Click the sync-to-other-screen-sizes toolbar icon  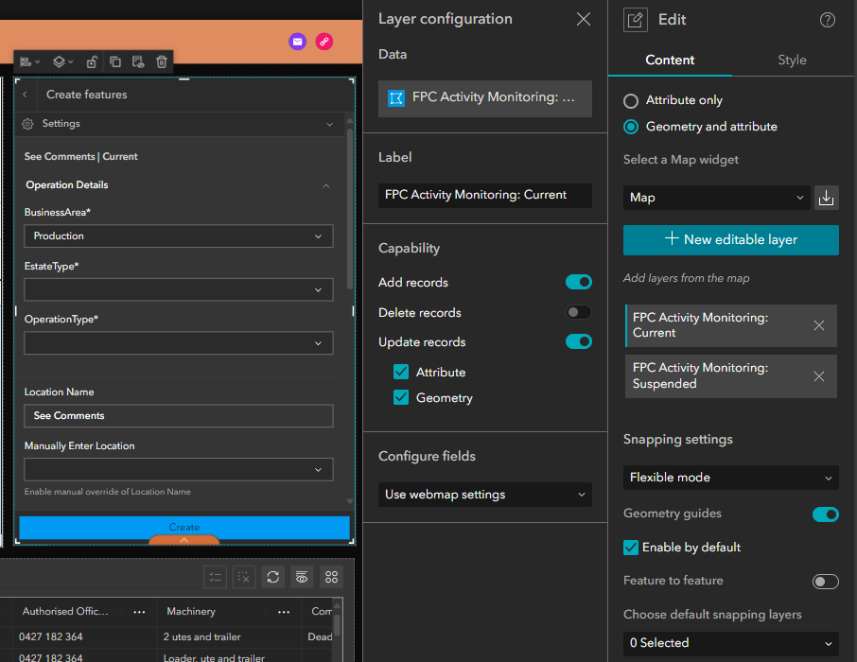(138, 61)
